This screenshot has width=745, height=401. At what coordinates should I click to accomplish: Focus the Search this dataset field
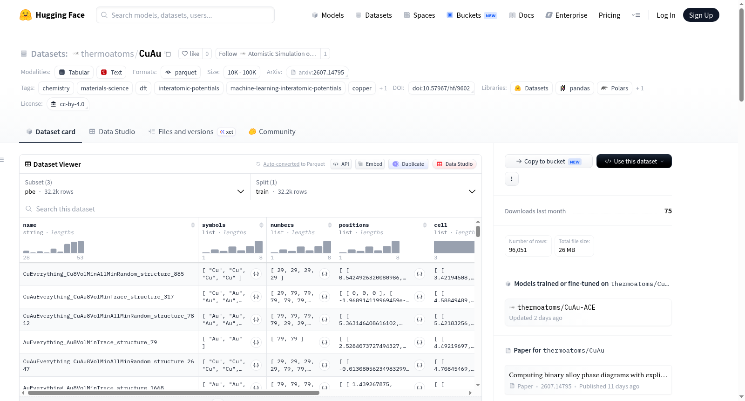point(251,209)
